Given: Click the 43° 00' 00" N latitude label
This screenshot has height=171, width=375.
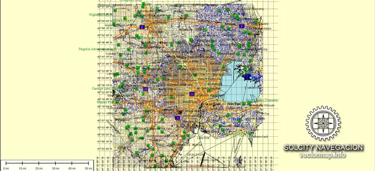Looking at the screenshot, I should pos(105,21).
